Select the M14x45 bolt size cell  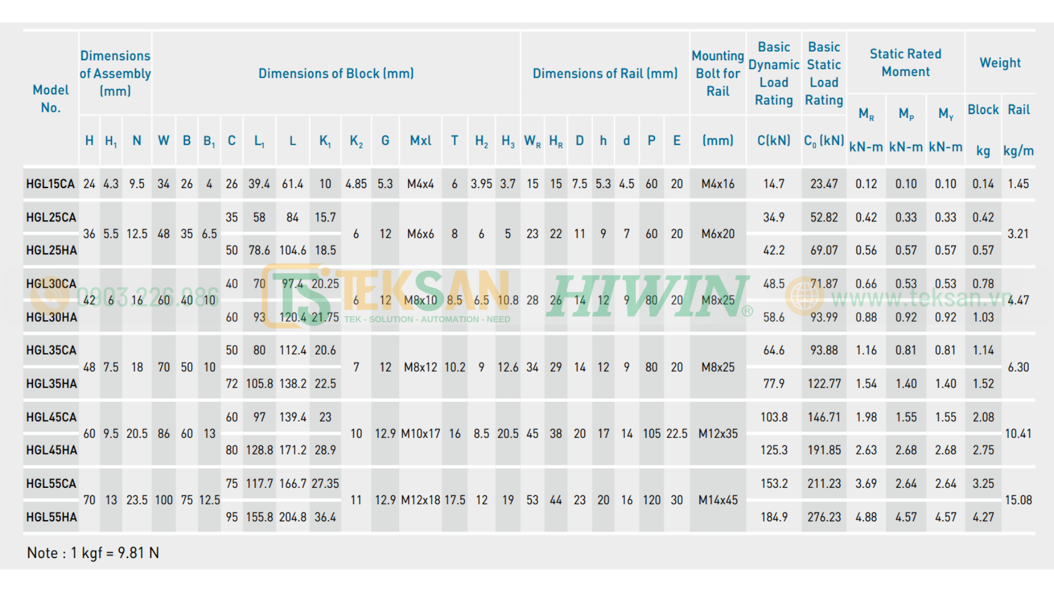point(717,500)
